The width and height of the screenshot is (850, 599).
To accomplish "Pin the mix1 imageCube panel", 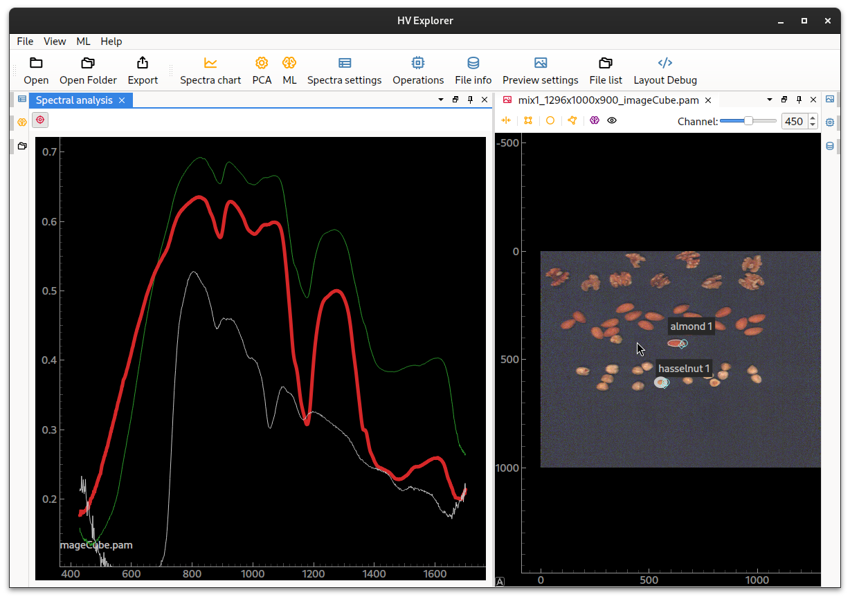I will coord(799,100).
